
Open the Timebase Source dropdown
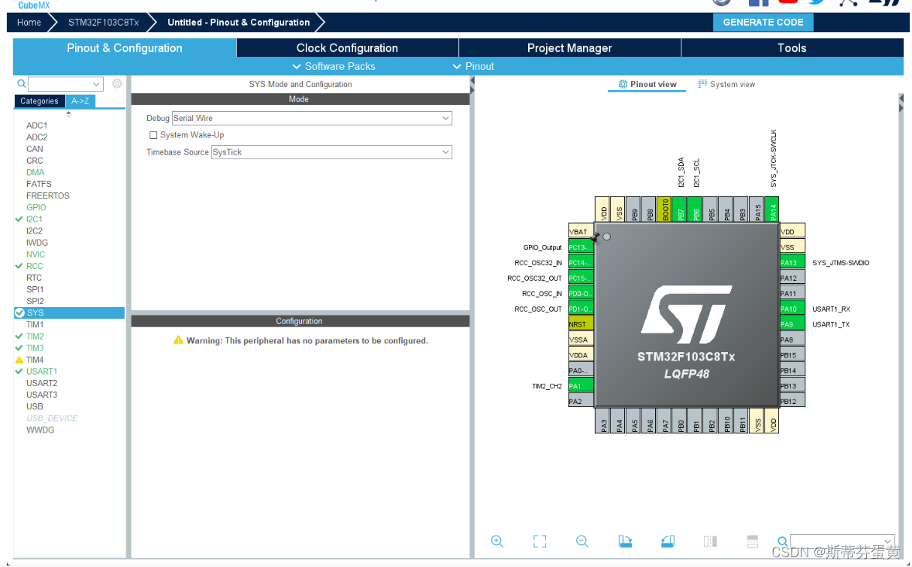pos(332,152)
